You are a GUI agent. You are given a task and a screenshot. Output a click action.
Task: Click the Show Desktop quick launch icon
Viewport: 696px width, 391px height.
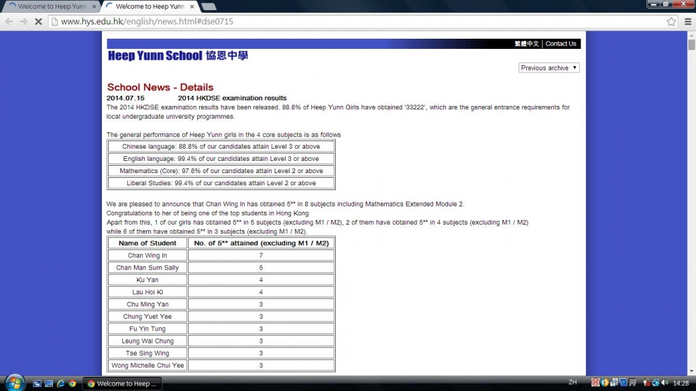pyautogui.click(x=37, y=384)
